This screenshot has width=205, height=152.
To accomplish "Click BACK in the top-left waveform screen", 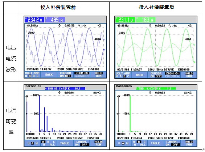I will click(49, 75).
